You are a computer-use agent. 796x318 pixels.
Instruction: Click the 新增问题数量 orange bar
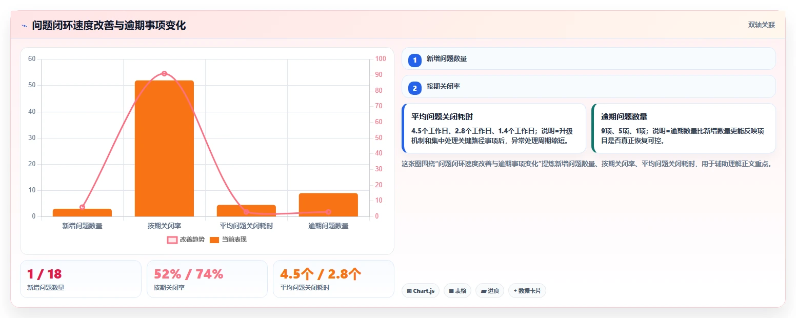[82, 212]
